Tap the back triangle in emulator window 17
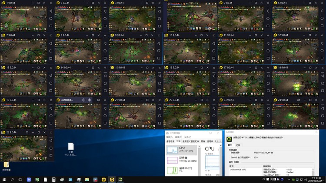This screenshot has width=326, height=183. [268, 76]
